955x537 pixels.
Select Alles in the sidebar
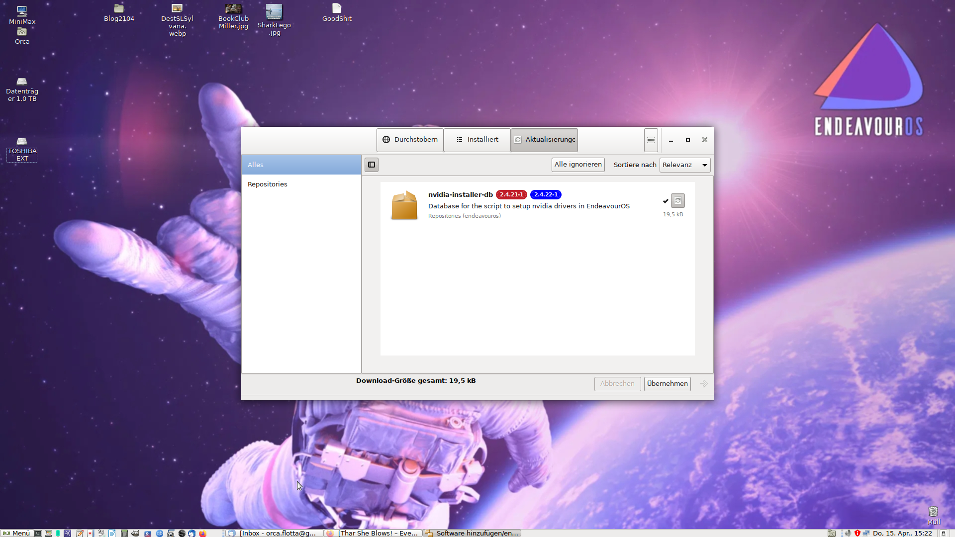tap(301, 165)
